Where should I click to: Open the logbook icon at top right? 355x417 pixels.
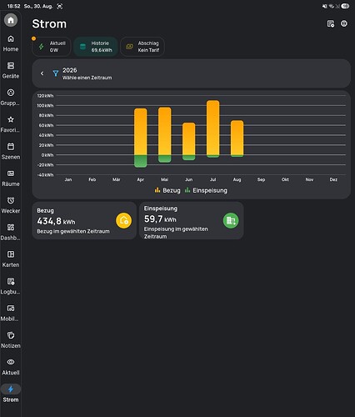331,24
